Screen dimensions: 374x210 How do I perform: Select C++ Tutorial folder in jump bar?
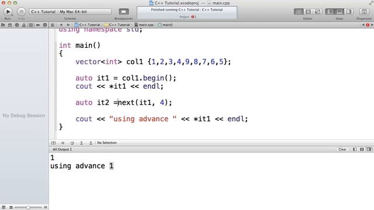click(x=117, y=24)
